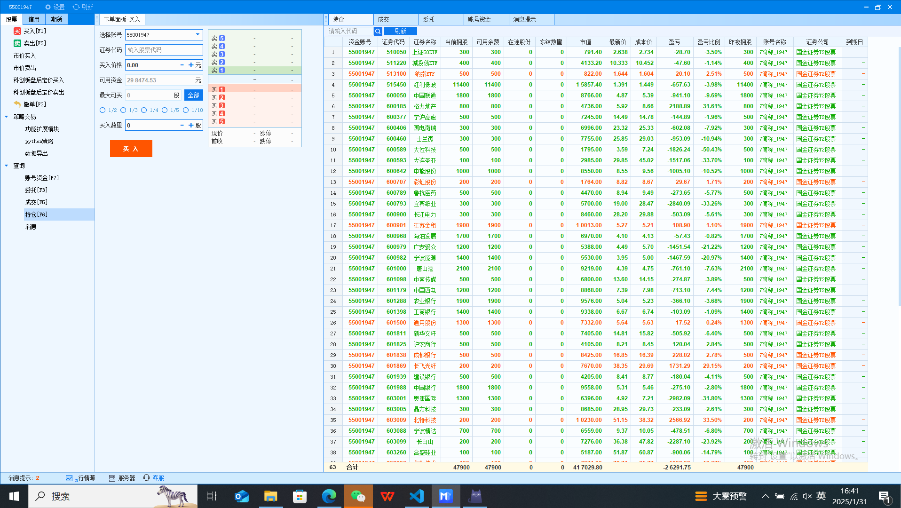The image size is (901, 508).
Task: Click the 撤单[F3] undo arrow icon
Action: pos(17,104)
